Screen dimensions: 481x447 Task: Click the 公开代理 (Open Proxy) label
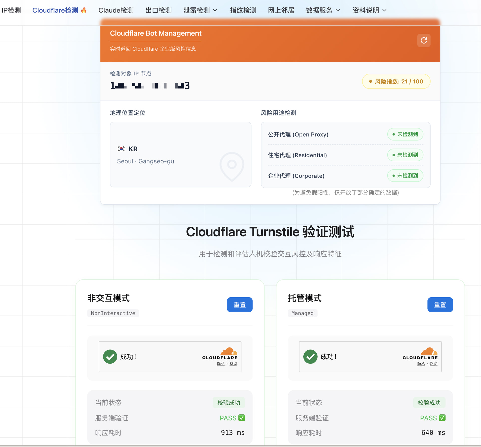pos(298,134)
